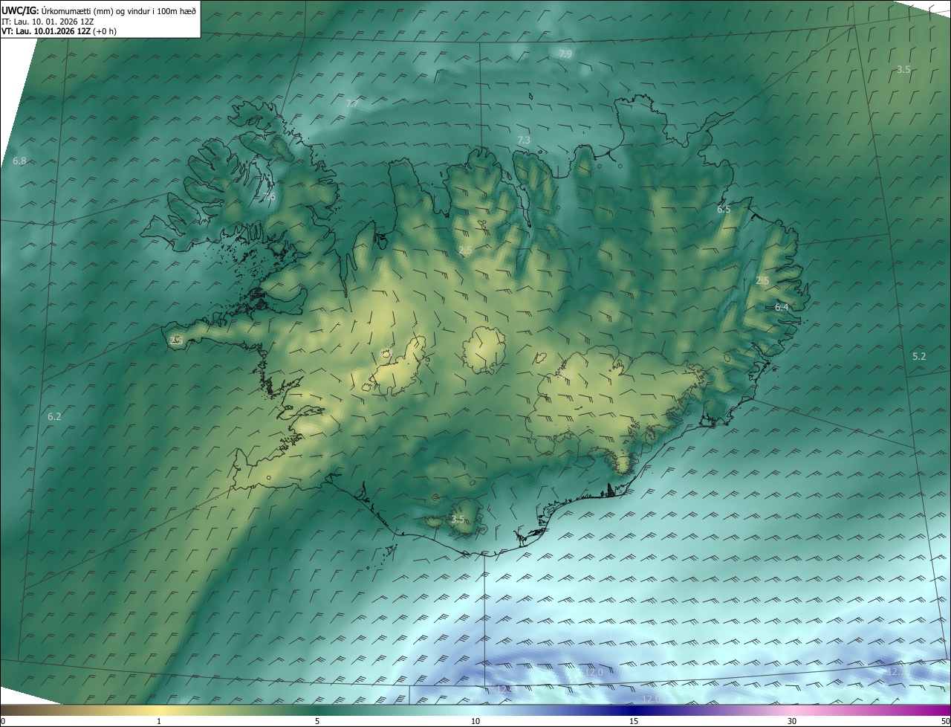Screen dimensions: 951x727
Task: Click the color scale tick label 1
Action: (x=159, y=722)
